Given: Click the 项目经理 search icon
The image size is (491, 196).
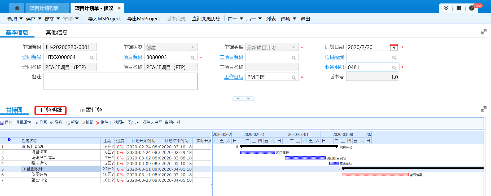Looking at the screenshot, I should click(x=394, y=57).
